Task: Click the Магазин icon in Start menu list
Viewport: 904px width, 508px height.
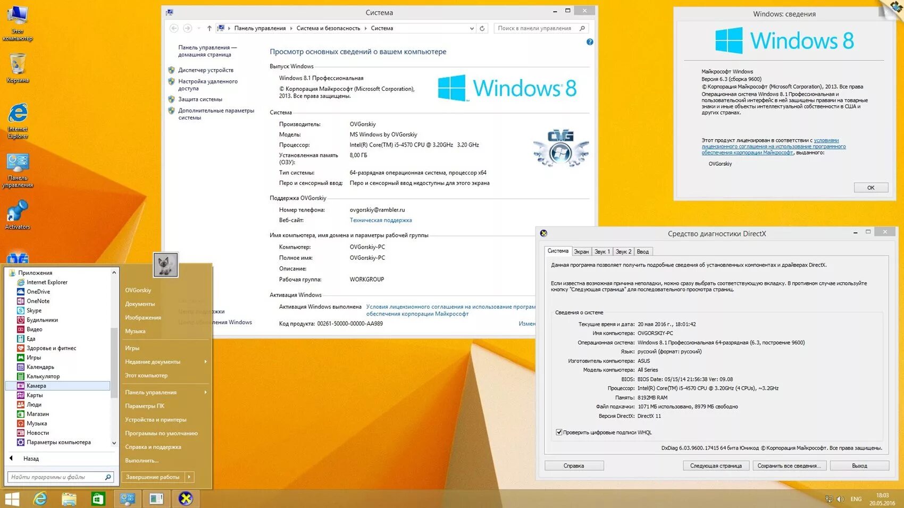Action: (x=21, y=414)
